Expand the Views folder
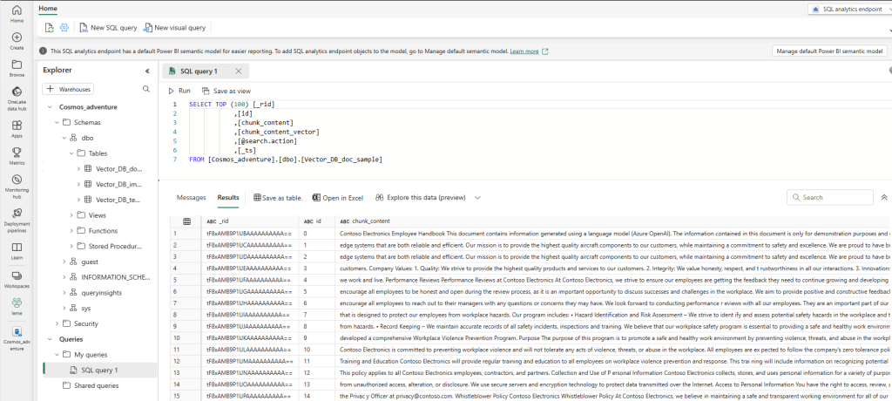 pyautogui.click(x=71, y=215)
